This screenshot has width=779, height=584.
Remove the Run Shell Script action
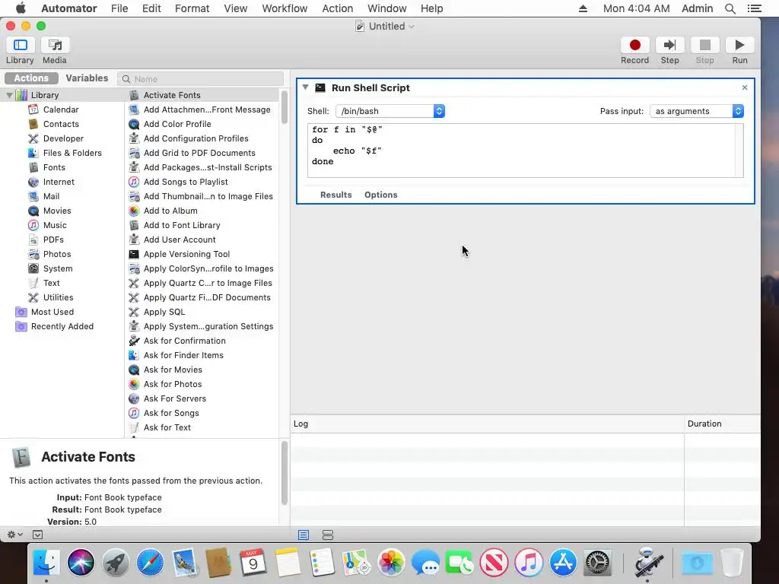coord(744,87)
